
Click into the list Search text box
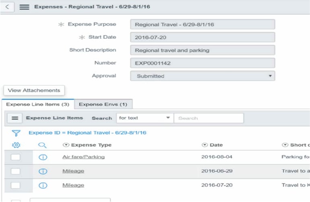point(209,118)
